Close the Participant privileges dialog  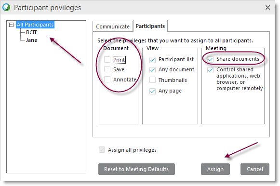tap(267, 8)
